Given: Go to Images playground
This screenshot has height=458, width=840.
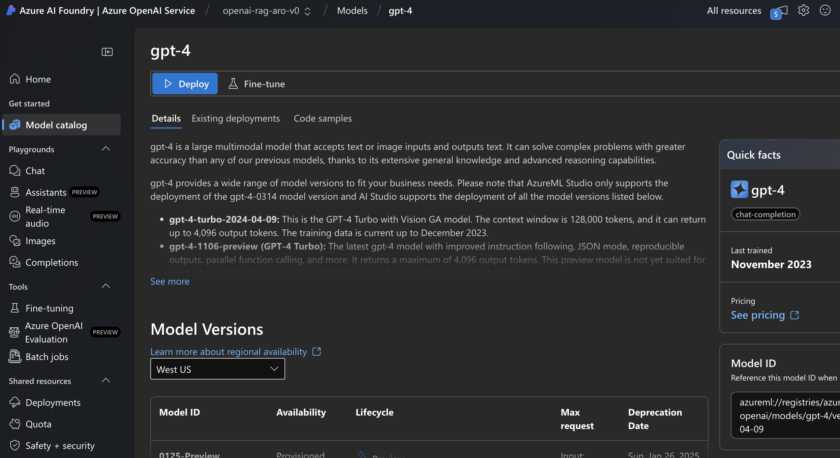Looking at the screenshot, I should (40, 241).
